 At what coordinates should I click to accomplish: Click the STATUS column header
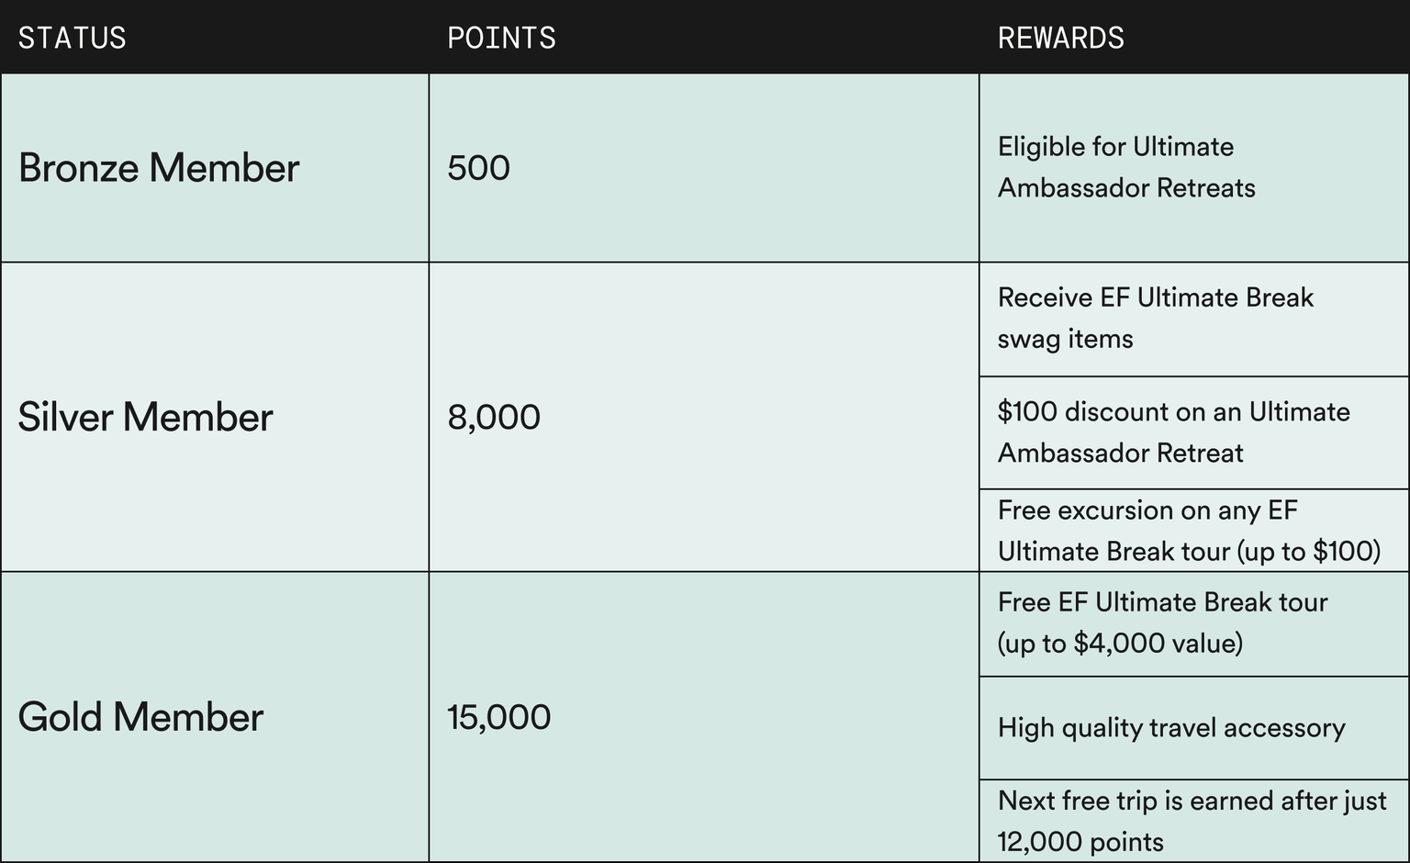[x=73, y=38]
